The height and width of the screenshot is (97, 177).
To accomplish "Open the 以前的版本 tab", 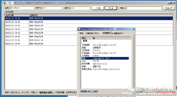I will click(117, 33).
